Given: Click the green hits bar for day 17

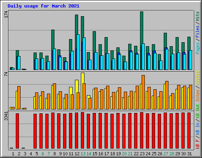Looking at the screenshot, I should click(106, 45).
